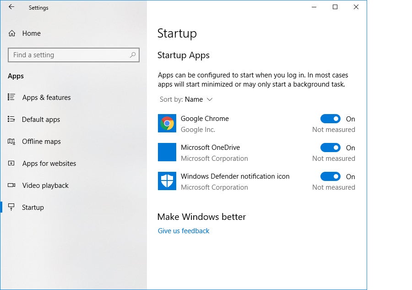Click the Apps for websites icon
The width and height of the screenshot is (412, 290).
(11, 163)
